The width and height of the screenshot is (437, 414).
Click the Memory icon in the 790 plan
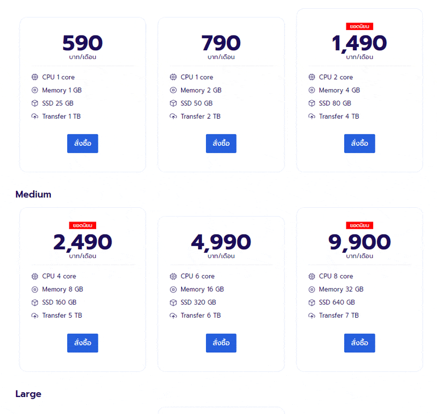(173, 90)
